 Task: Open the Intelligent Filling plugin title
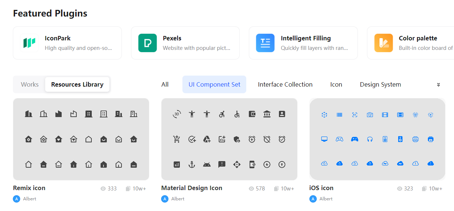click(306, 38)
